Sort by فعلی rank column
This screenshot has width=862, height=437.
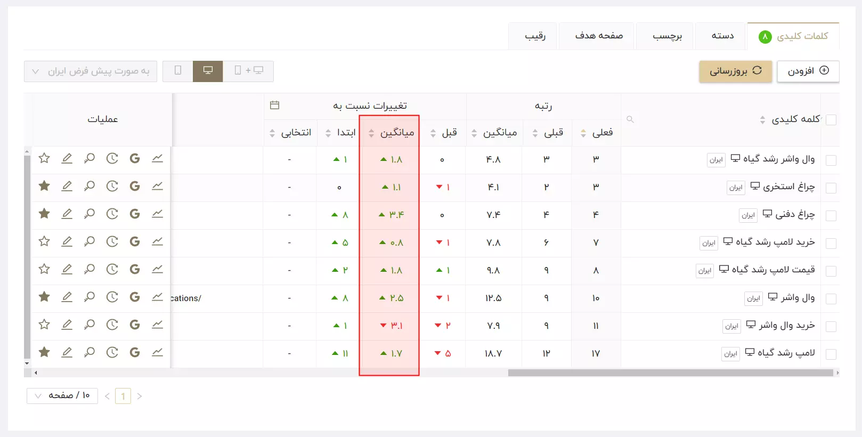(583, 133)
